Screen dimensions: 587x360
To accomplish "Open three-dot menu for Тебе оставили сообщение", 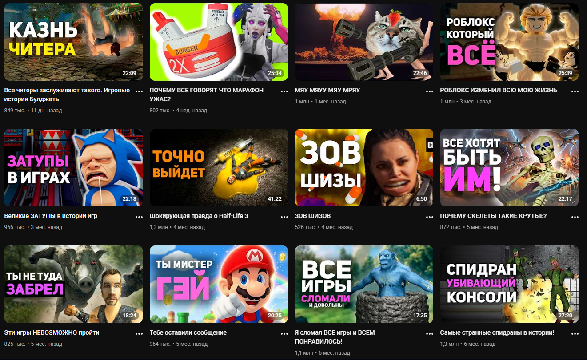I will 284,333.
